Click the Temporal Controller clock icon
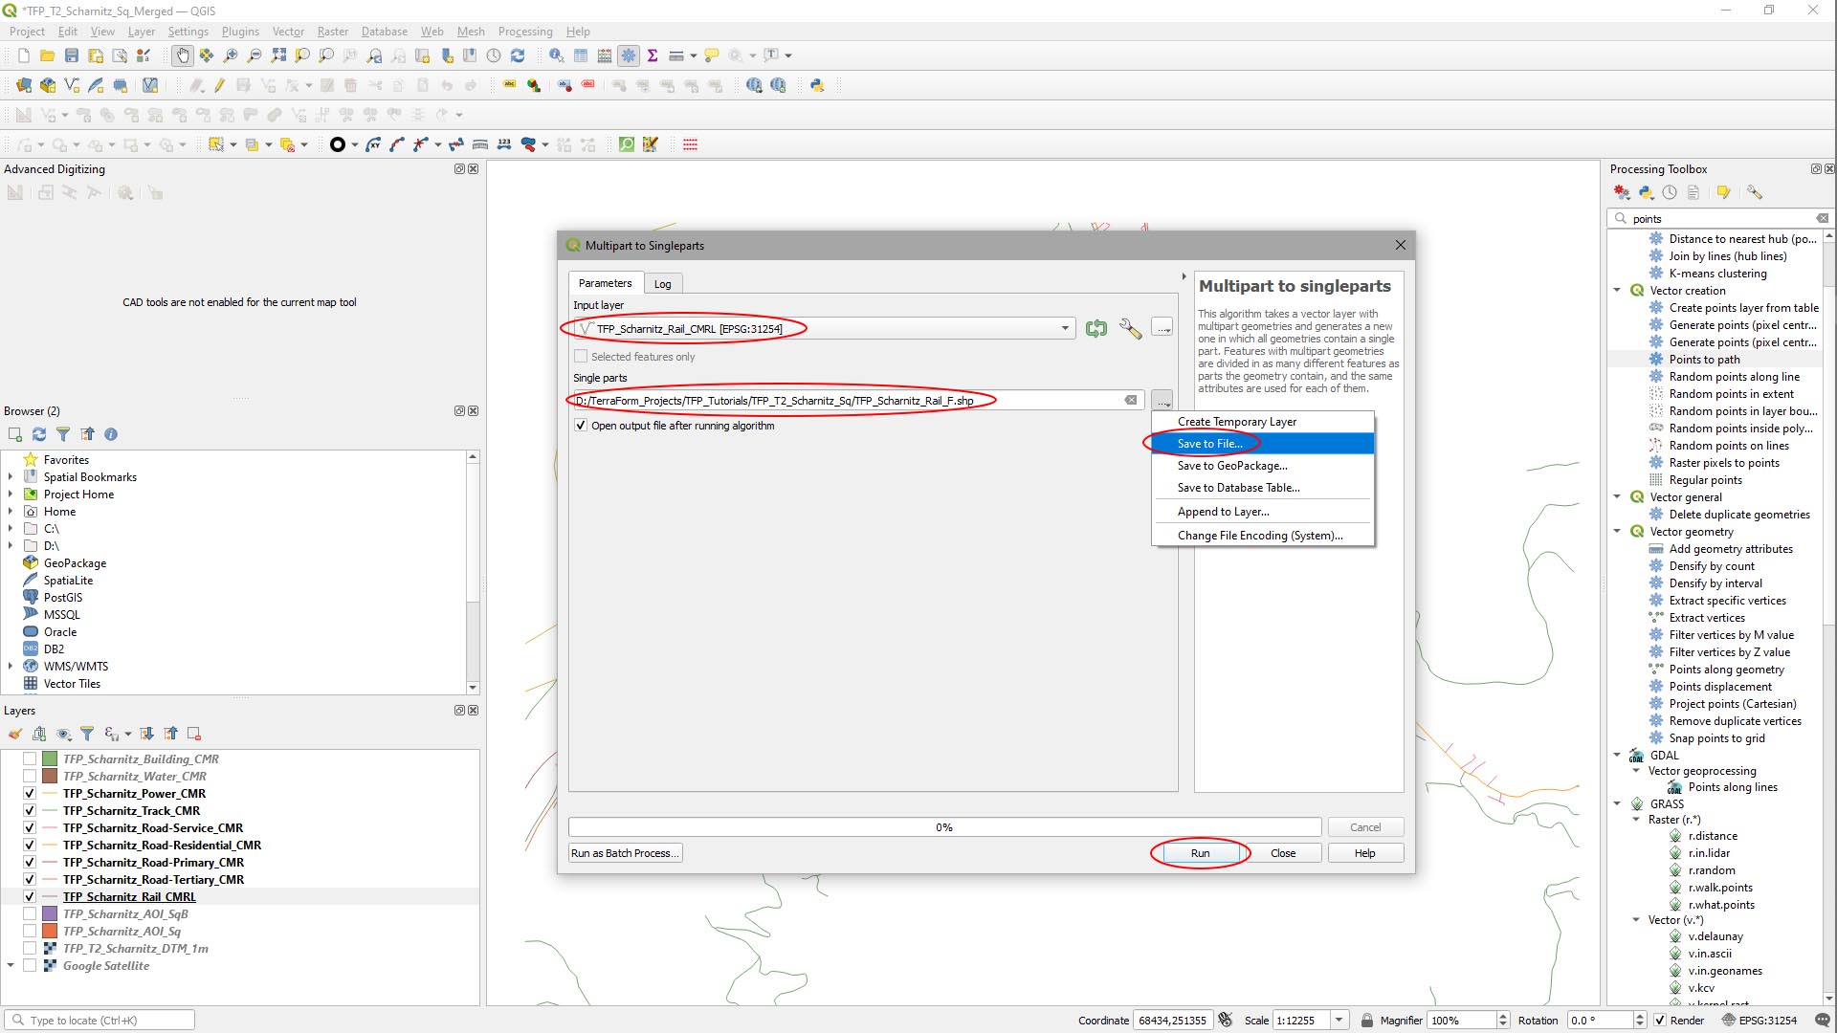Image resolution: width=1837 pixels, height=1033 pixels. coord(494,55)
